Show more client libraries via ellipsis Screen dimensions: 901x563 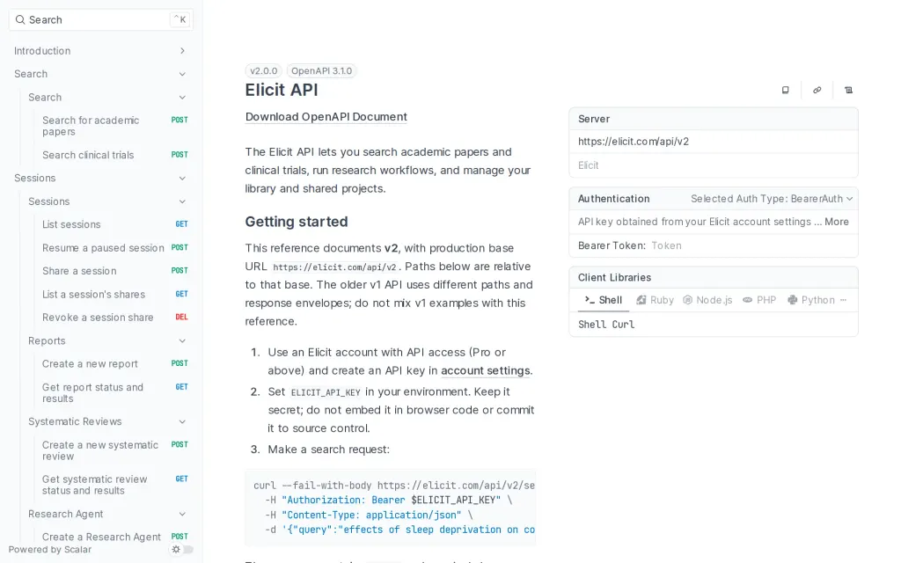coord(843,300)
